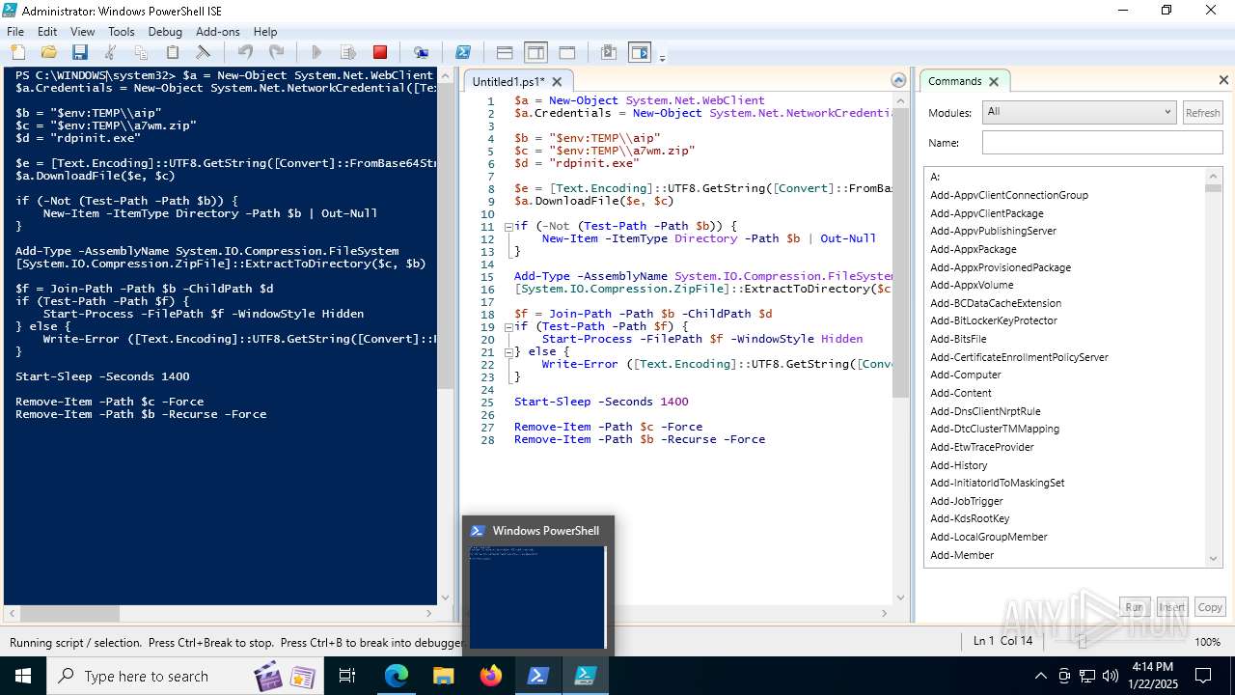1235x695 pixels.
Task: Close the Commands tab
Action: (x=993, y=81)
